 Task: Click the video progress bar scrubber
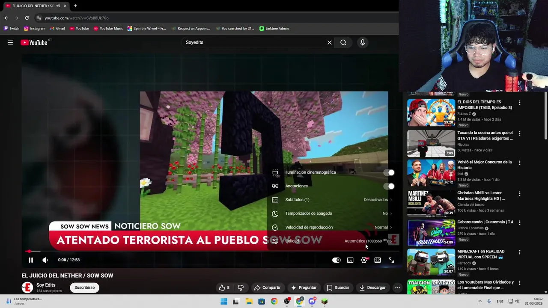tap(29, 251)
